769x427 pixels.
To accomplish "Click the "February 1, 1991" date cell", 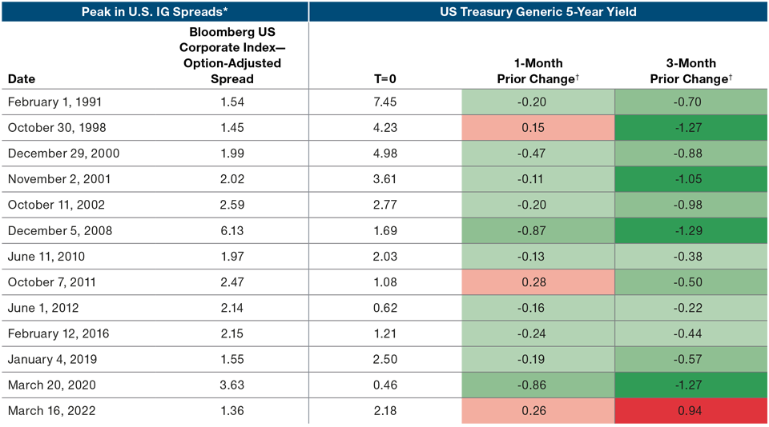I will tap(55, 102).
